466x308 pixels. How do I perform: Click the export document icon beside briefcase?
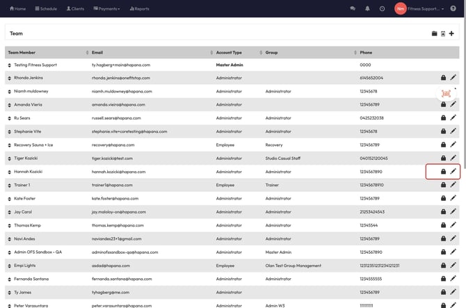[443, 33]
